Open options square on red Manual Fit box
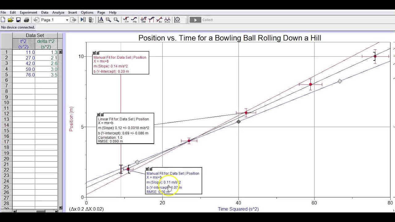The image size is (395, 222). 98,53
